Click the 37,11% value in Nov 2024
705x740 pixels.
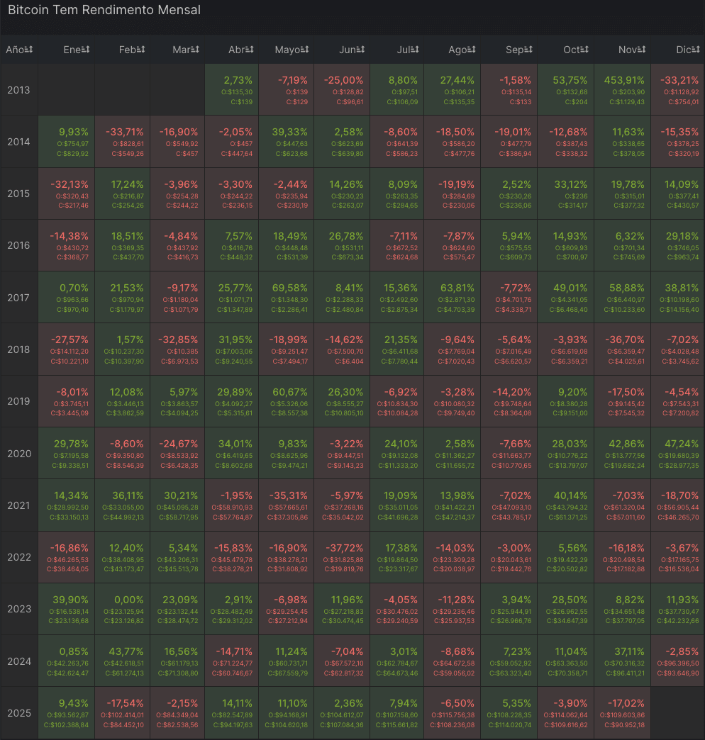[629, 651]
